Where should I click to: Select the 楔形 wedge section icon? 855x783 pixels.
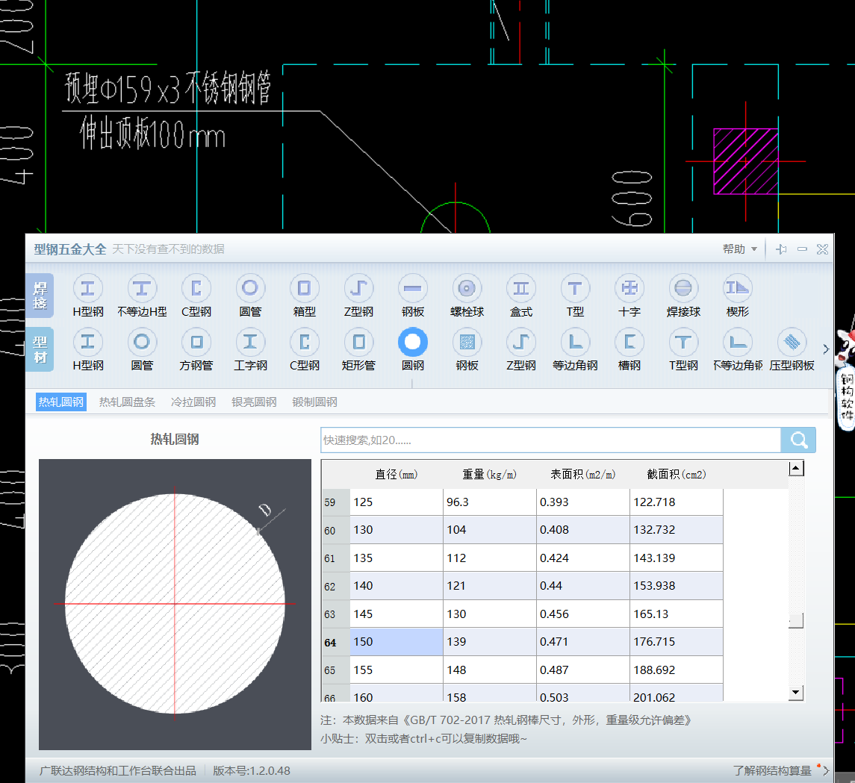point(738,288)
